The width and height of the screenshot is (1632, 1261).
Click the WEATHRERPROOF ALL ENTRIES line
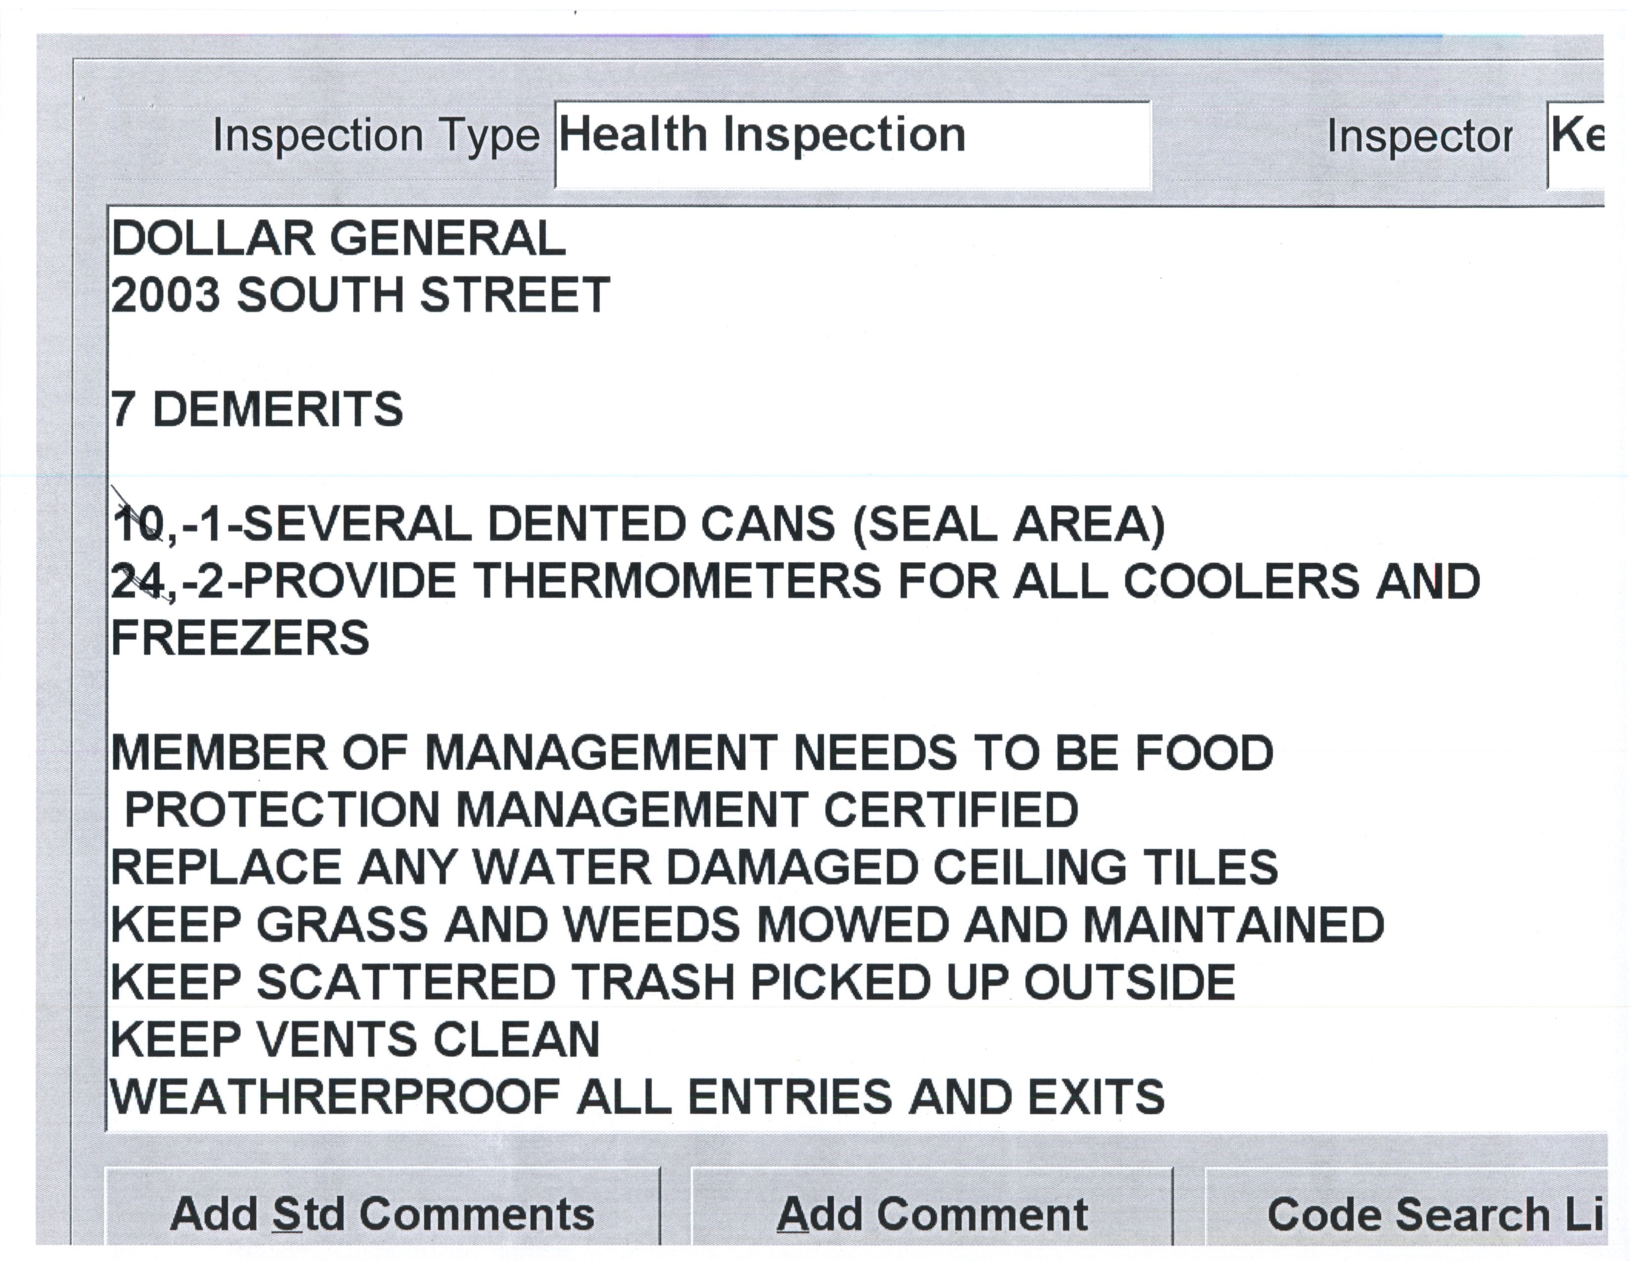pyautogui.click(x=637, y=1097)
